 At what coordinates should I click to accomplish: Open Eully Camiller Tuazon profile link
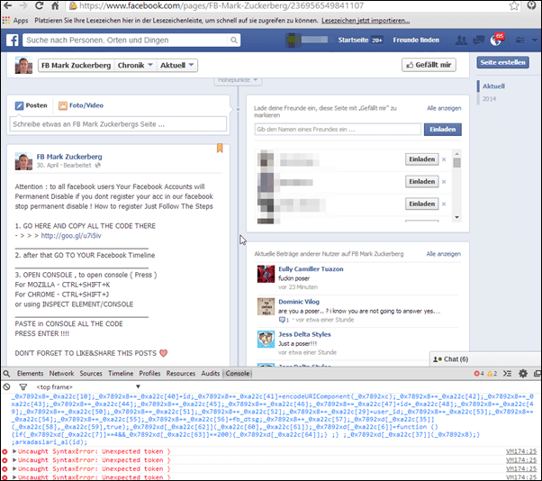pyautogui.click(x=311, y=269)
